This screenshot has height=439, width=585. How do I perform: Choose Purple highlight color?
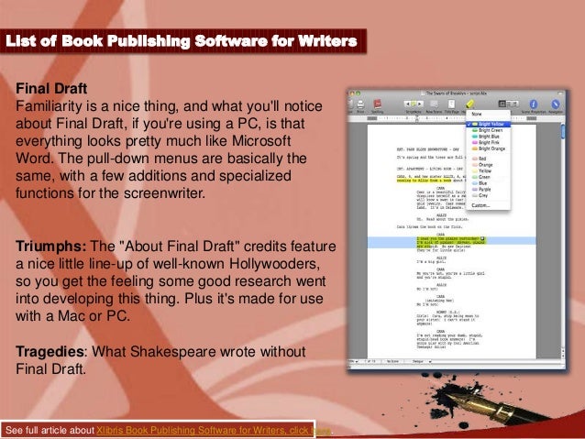point(488,189)
